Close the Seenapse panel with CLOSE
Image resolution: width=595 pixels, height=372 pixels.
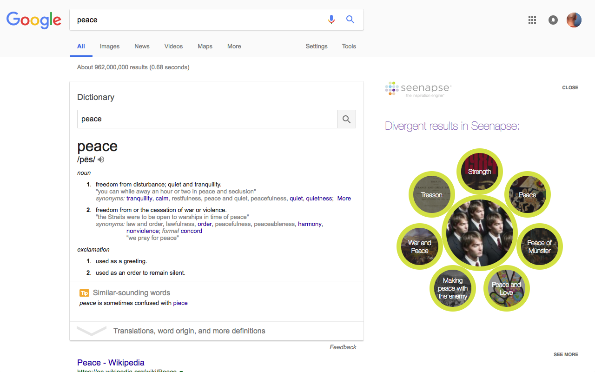click(x=570, y=87)
